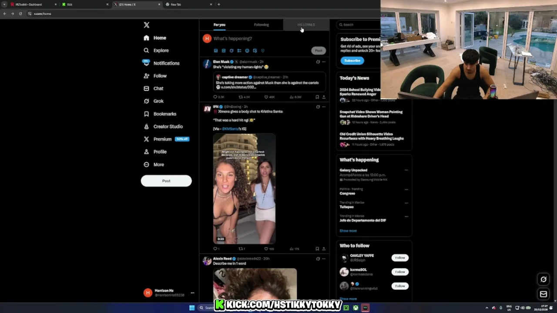Open the floating Grok button
This screenshot has height=313, width=557.
544,280
